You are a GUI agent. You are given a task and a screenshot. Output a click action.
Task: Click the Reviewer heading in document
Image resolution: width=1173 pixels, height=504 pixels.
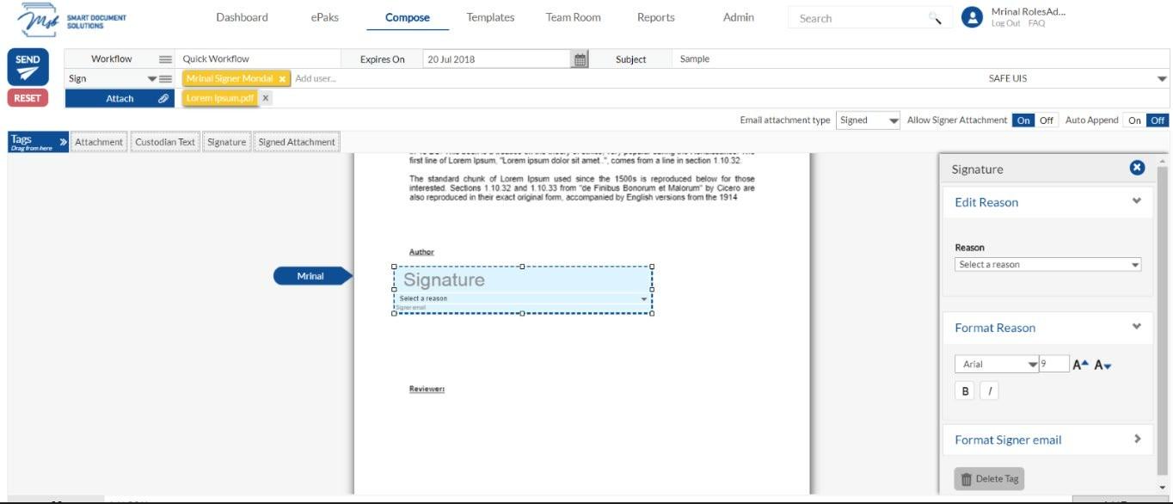(427, 389)
